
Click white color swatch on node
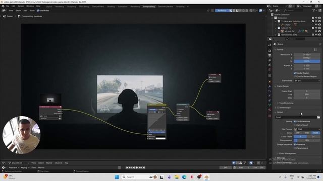160,139
